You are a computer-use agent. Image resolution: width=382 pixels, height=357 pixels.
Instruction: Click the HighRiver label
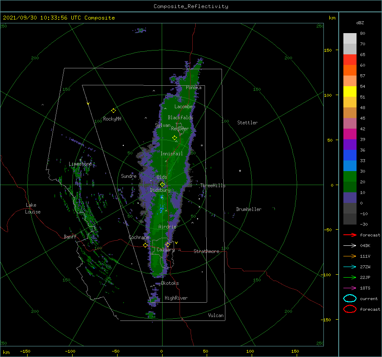click(x=176, y=298)
